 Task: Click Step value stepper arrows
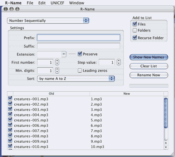[x=119, y=62]
